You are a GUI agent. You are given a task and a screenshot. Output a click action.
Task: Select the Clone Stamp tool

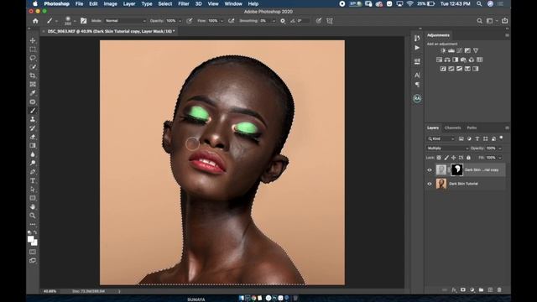pyautogui.click(x=33, y=119)
